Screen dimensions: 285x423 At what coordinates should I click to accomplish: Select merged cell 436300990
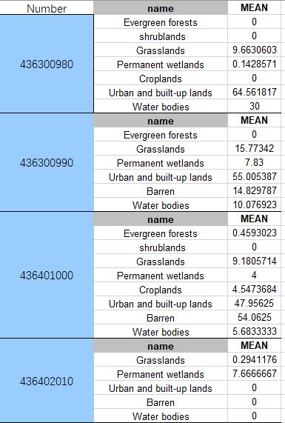pos(47,163)
